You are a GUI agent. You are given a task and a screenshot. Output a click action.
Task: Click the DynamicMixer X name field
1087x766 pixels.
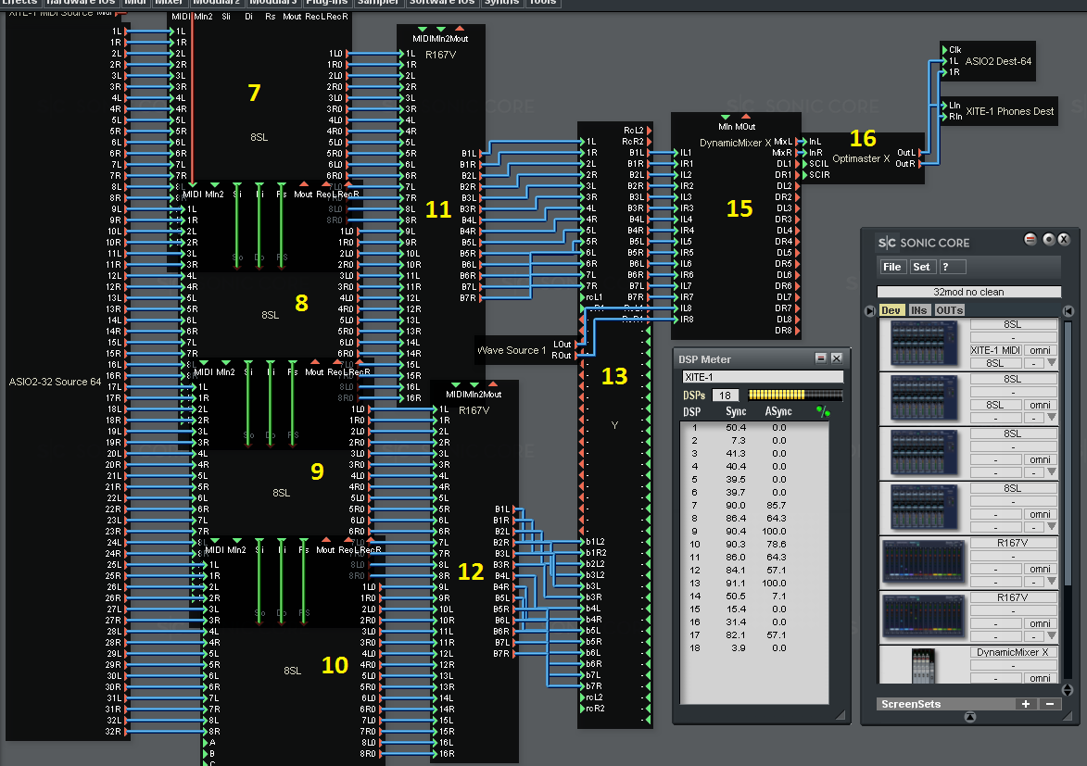pos(1013,652)
